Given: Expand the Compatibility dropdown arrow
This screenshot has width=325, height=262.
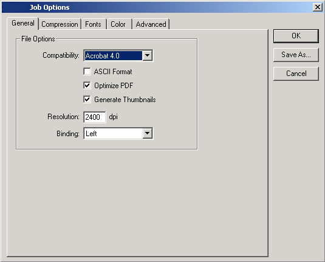Looking at the screenshot, I should coord(148,55).
